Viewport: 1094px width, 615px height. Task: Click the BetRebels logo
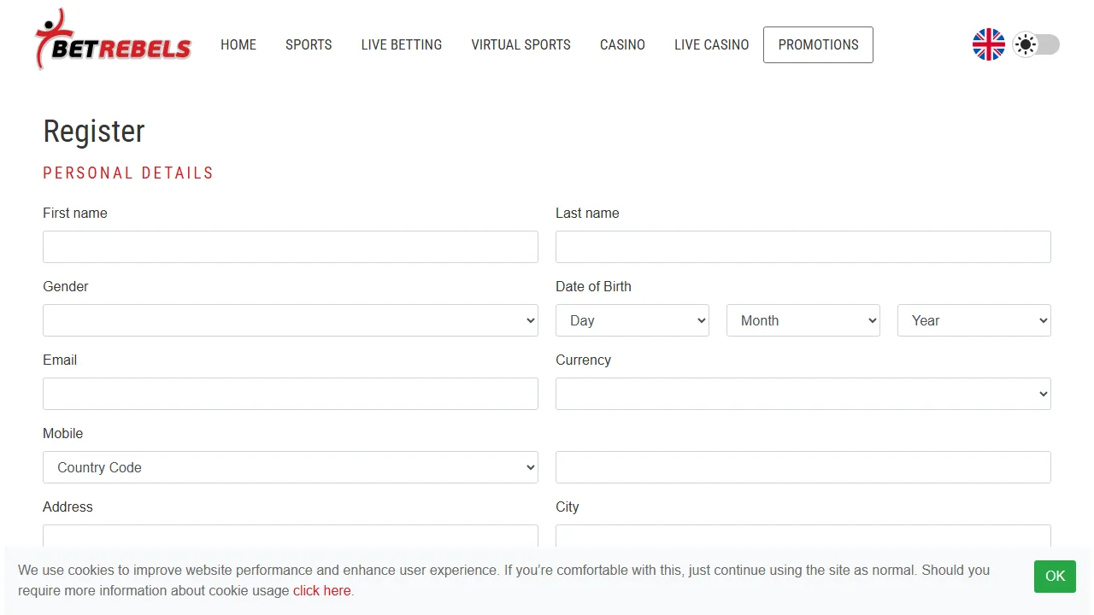click(113, 40)
